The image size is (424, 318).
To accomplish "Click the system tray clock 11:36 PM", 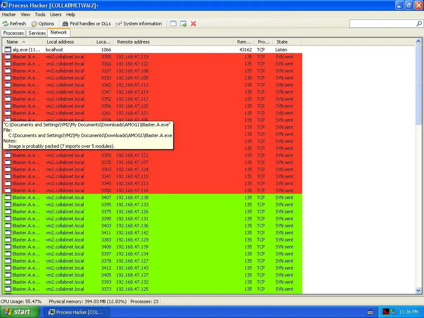I will 409,312.
